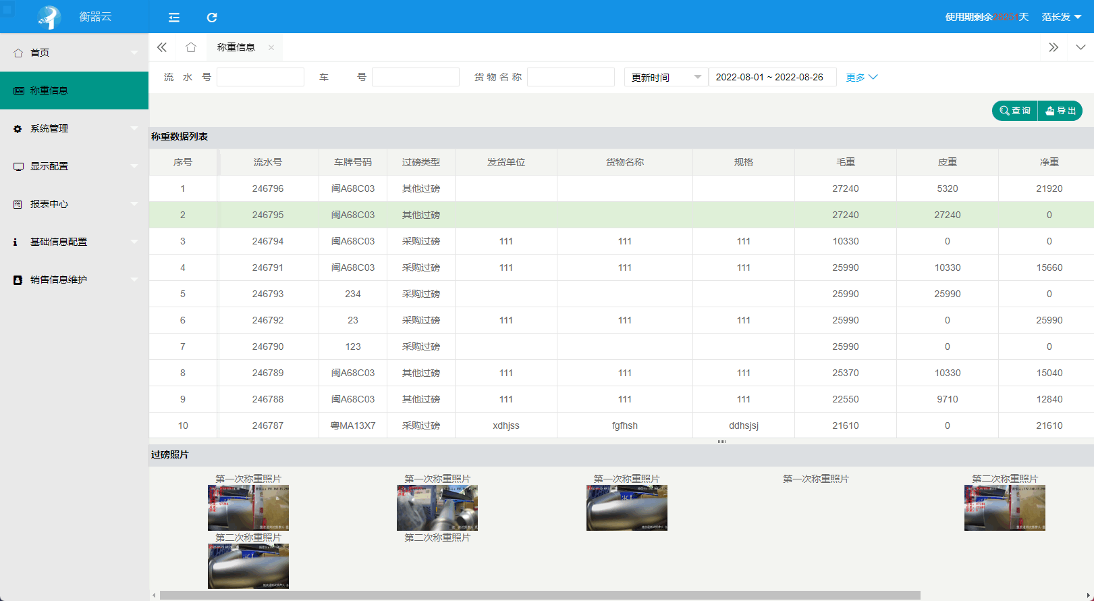This screenshot has height=601, width=1094.
Task: Go to home tab house icon
Action: [x=191, y=47]
